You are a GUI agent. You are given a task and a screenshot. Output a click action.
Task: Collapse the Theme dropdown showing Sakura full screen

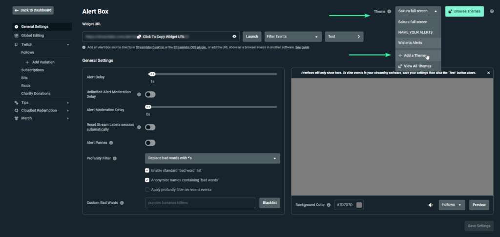point(418,11)
